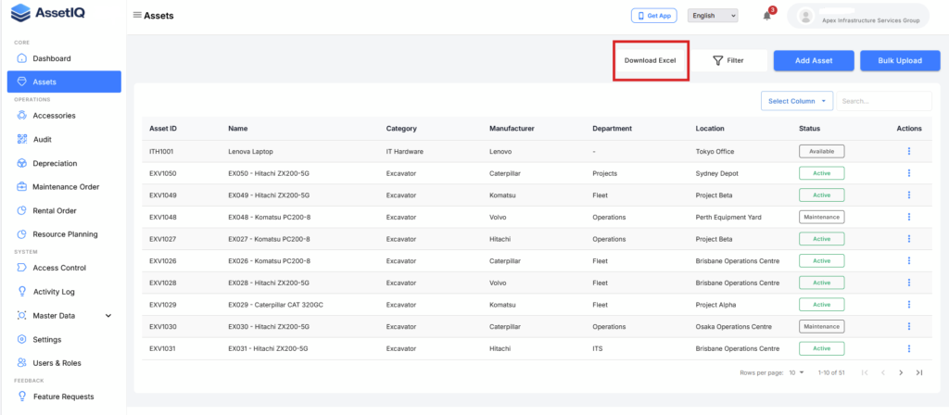
Task: Open actions menu for EXV1048 row
Action: 909,217
